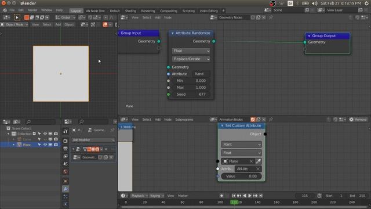Open the Subprograms menu in Animation Nodes editor
The image size is (371, 209).
click(x=184, y=120)
